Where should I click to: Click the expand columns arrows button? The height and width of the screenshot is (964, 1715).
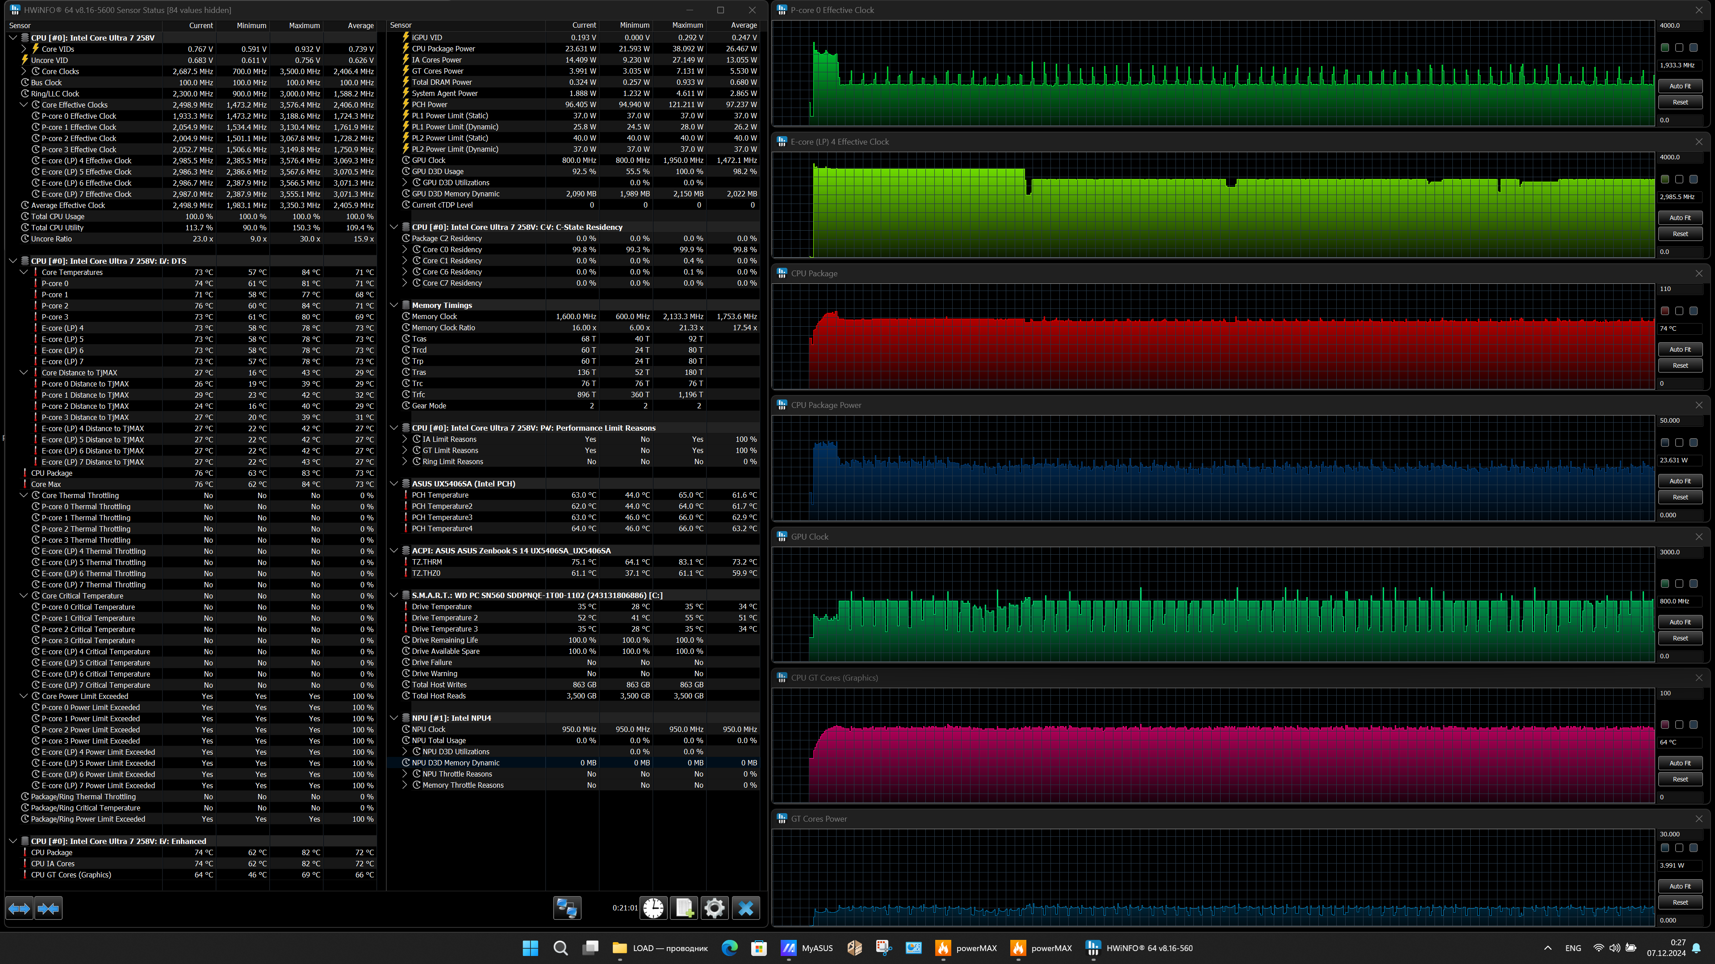pyautogui.click(x=19, y=908)
